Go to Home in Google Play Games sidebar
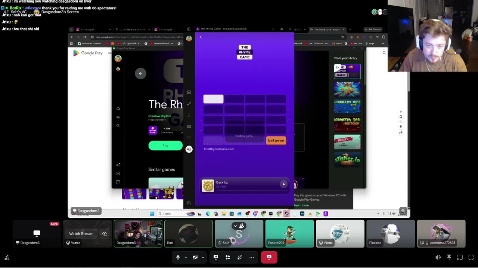478x268 pixels. click(118, 108)
